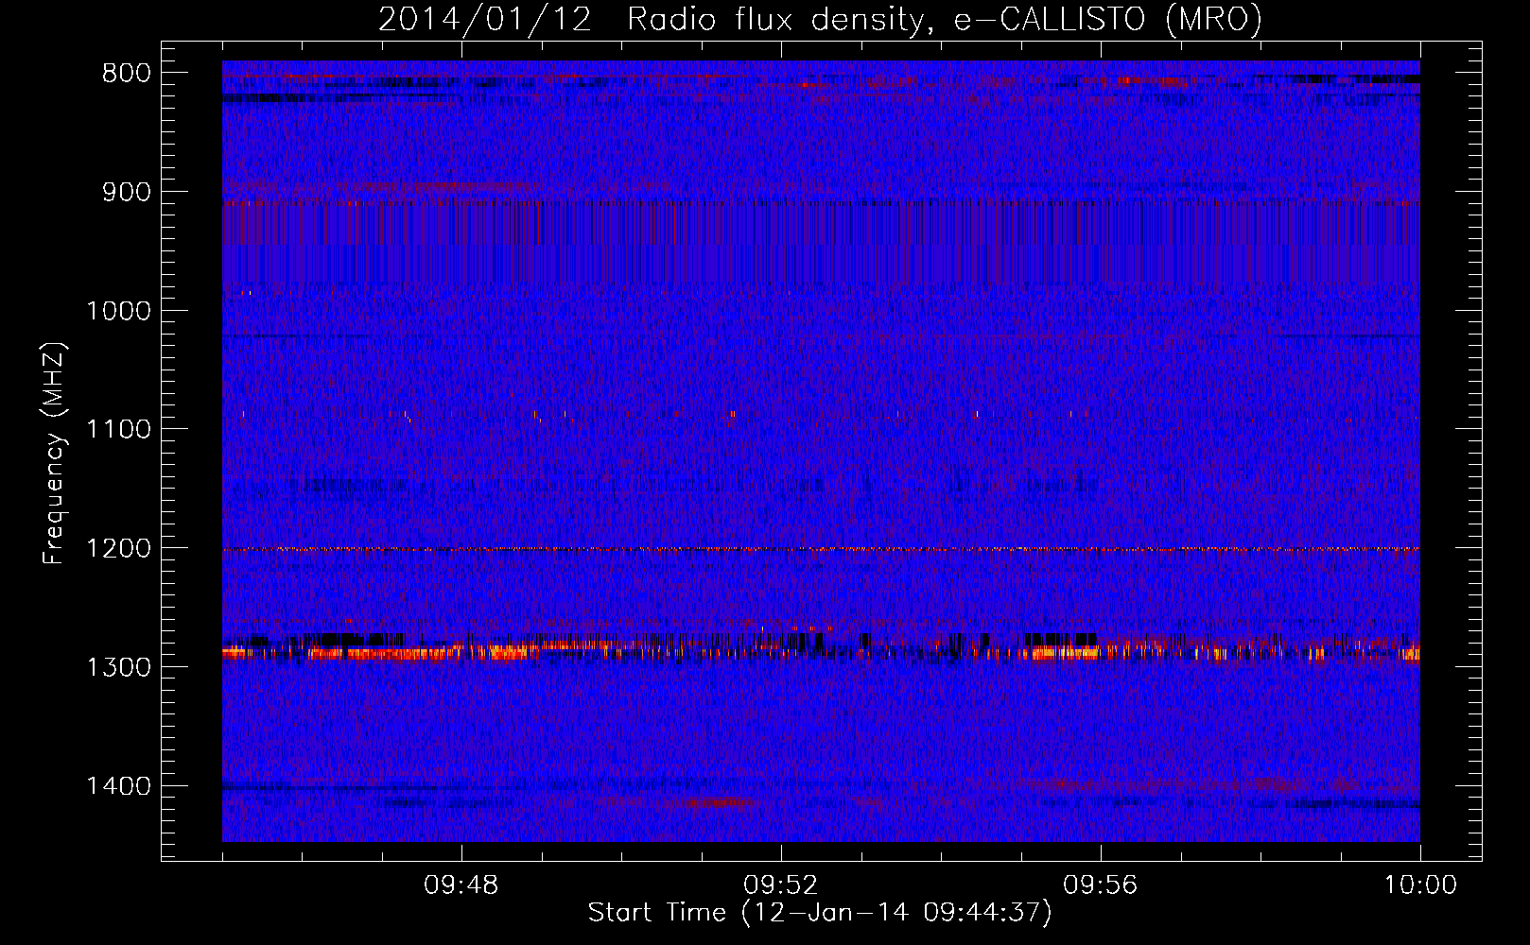Click the 09:52 time tick label
Viewport: 1530px width, 945px height.
click(781, 885)
